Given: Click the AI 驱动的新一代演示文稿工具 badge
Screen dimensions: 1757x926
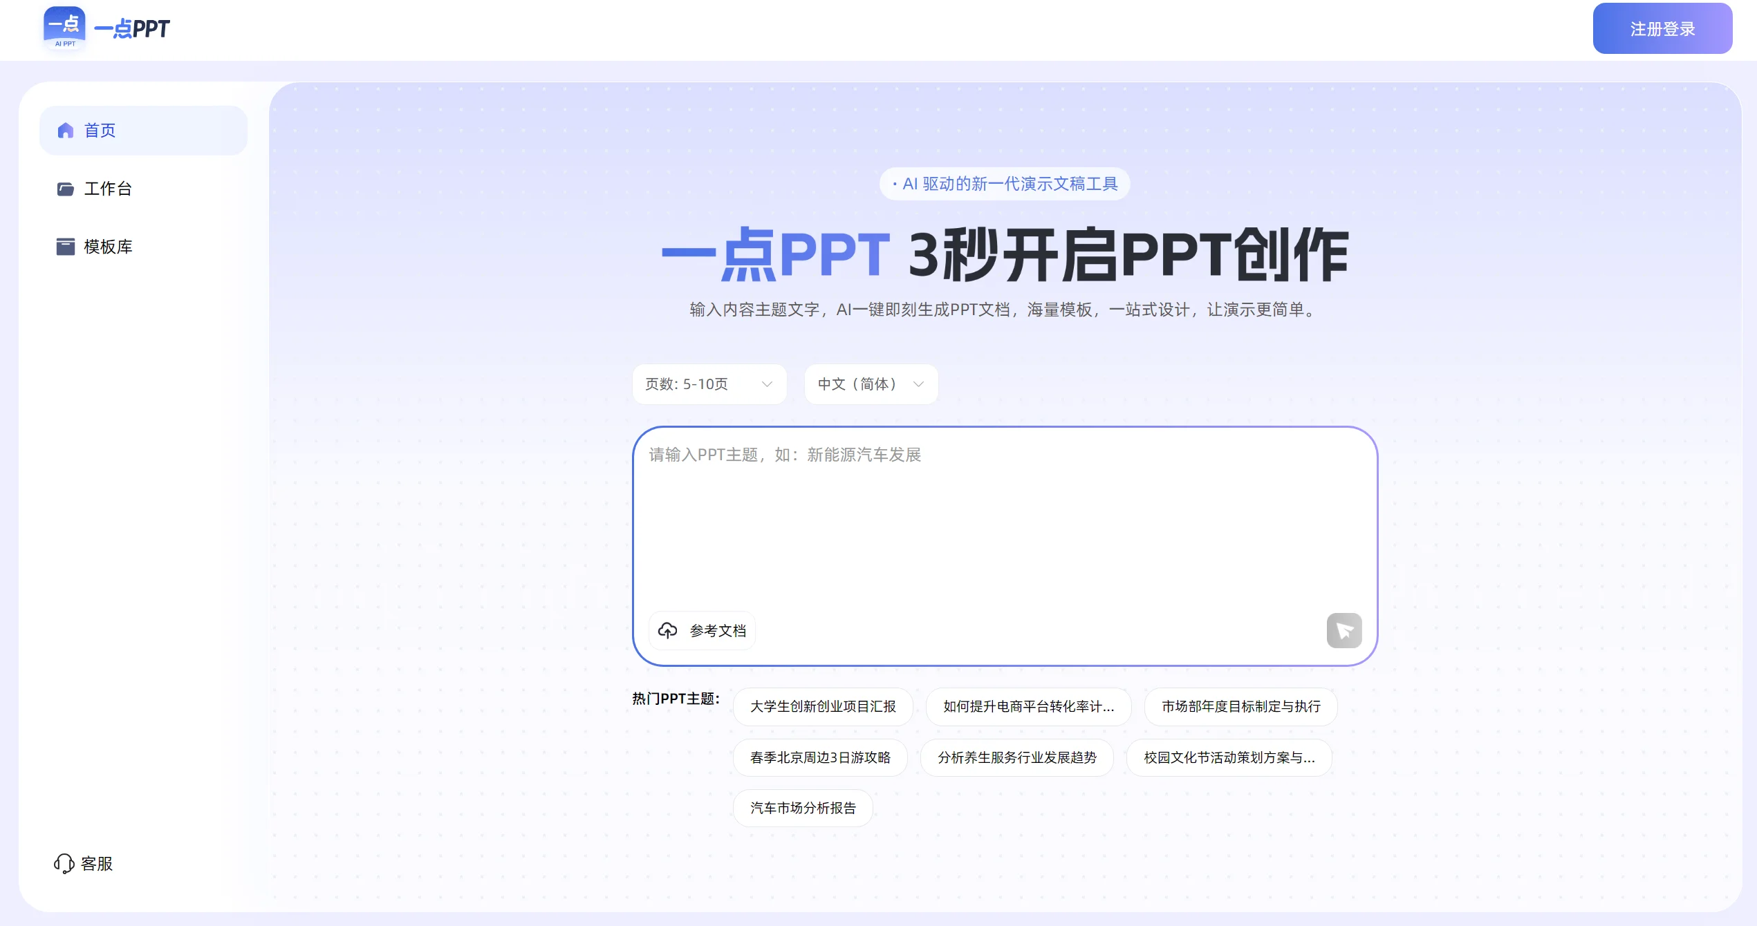Looking at the screenshot, I should (x=1005, y=184).
